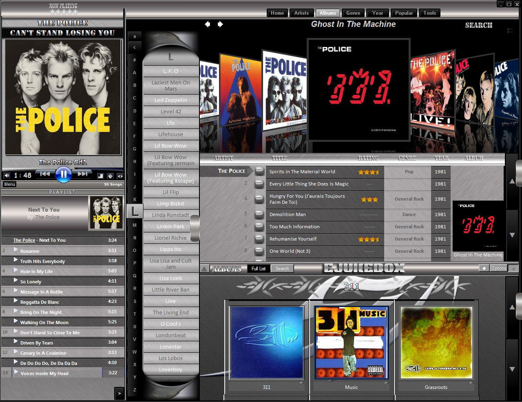Jump to # in the alphabet index
Screen dimensions: 522x402
tap(135, 60)
